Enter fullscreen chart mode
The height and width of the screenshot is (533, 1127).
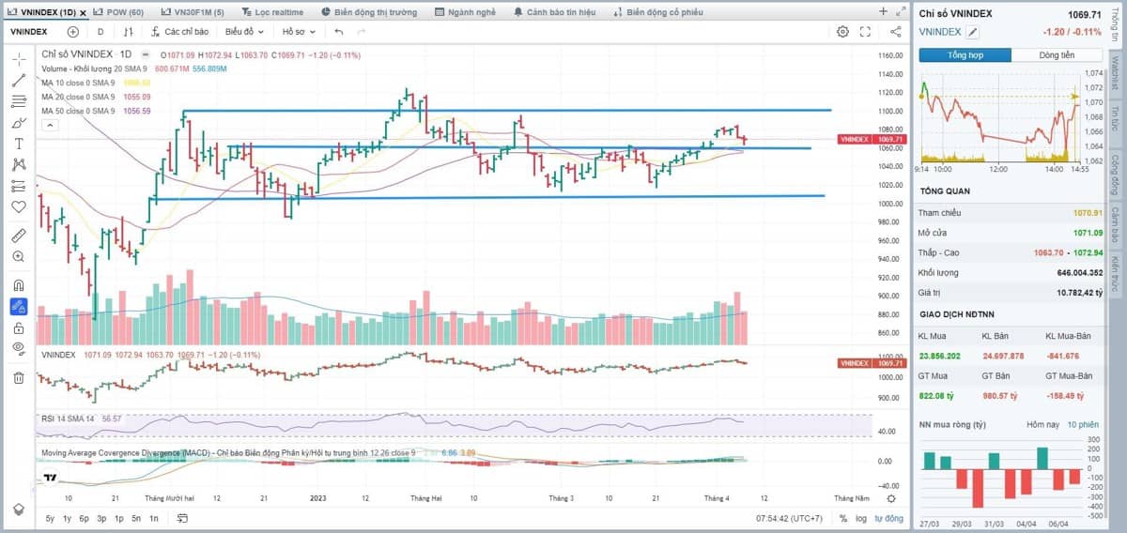point(865,31)
